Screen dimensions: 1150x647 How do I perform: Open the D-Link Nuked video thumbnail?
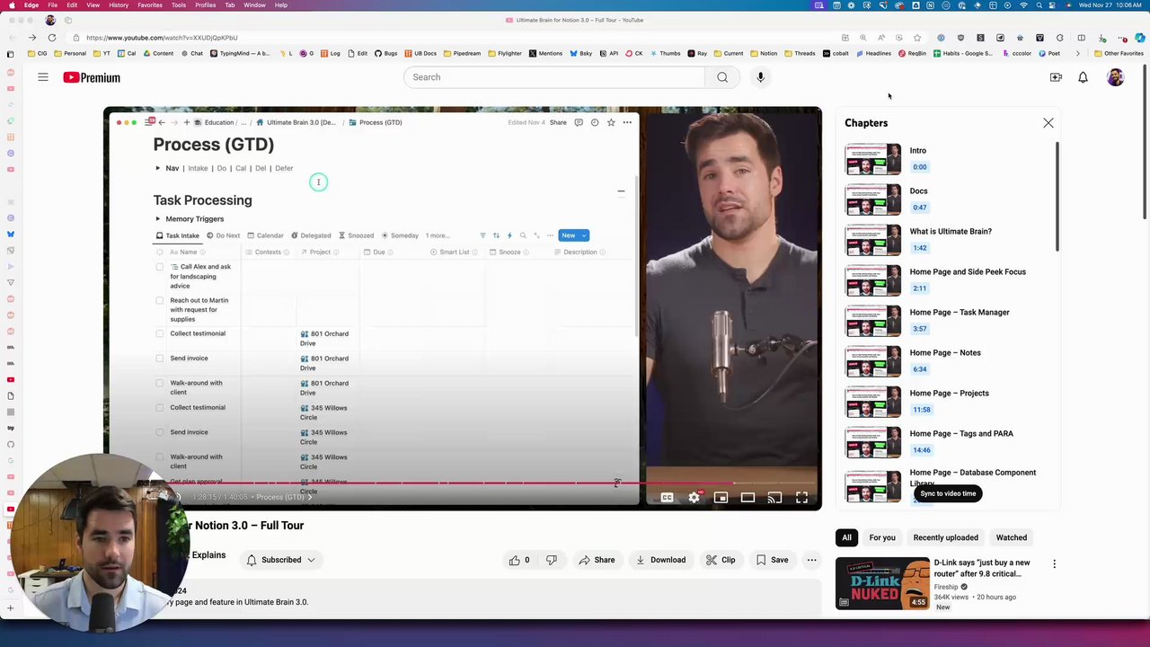pyautogui.click(x=882, y=583)
